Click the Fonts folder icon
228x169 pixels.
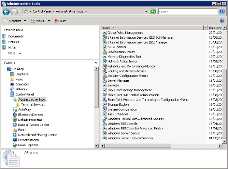(x=15, y=130)
